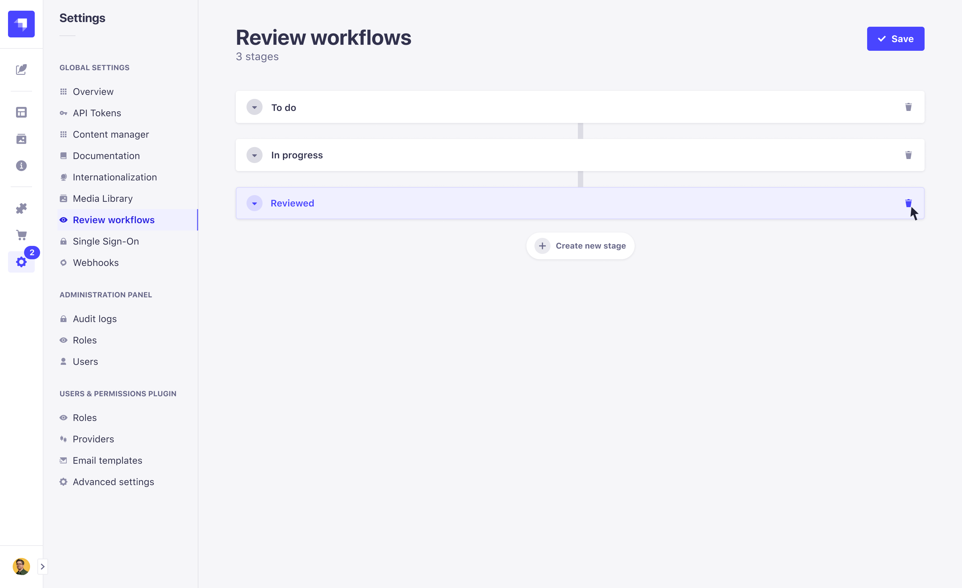Open user profile avatar at bottom

point(21,566)
